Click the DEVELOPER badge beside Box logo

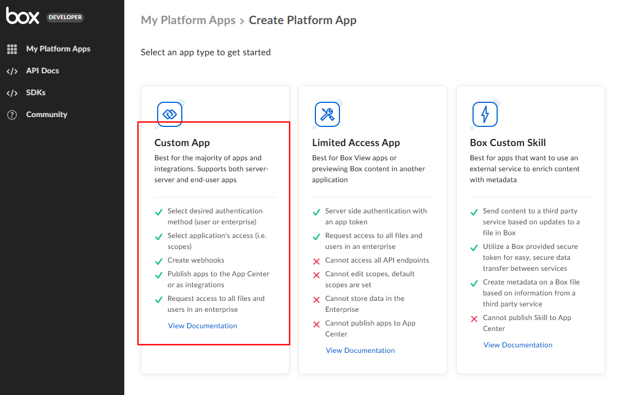pyautogui.click(x=65, y=17)
